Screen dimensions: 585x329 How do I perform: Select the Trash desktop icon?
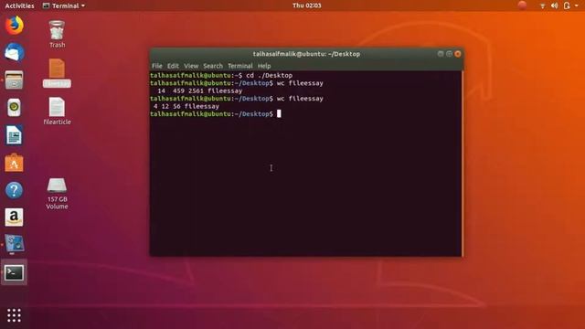click(x=57, y=35)
